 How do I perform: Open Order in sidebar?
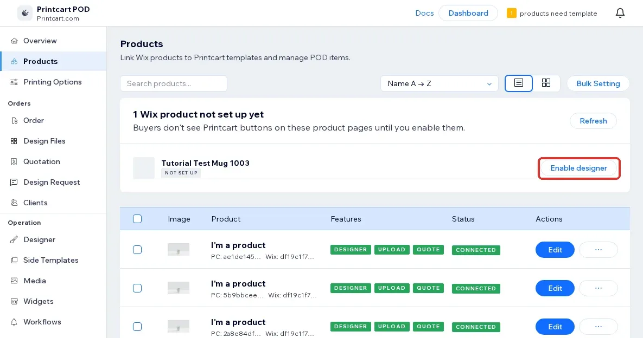click(x=53, y=120)
